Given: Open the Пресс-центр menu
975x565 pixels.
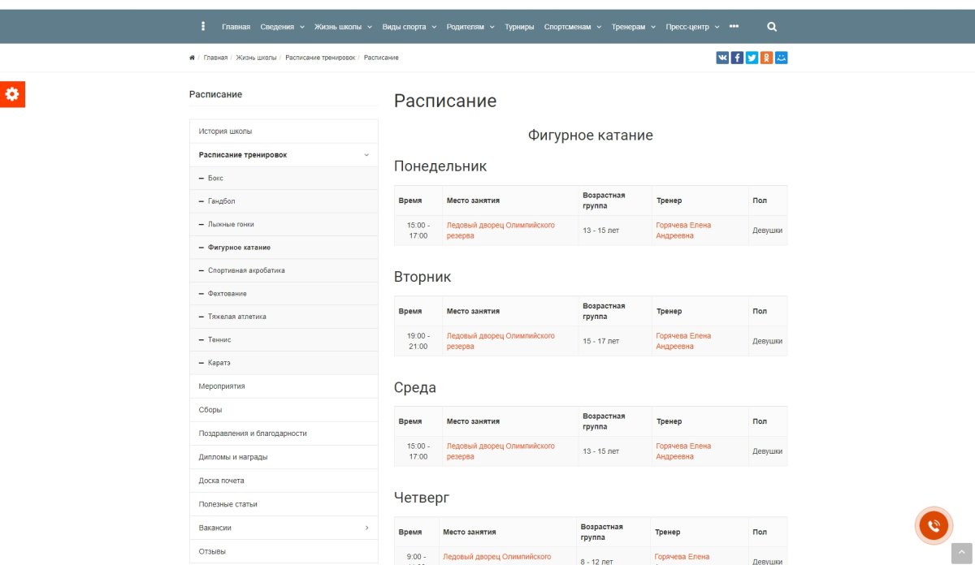Looking at the screenshot, I should click(687, 26).
